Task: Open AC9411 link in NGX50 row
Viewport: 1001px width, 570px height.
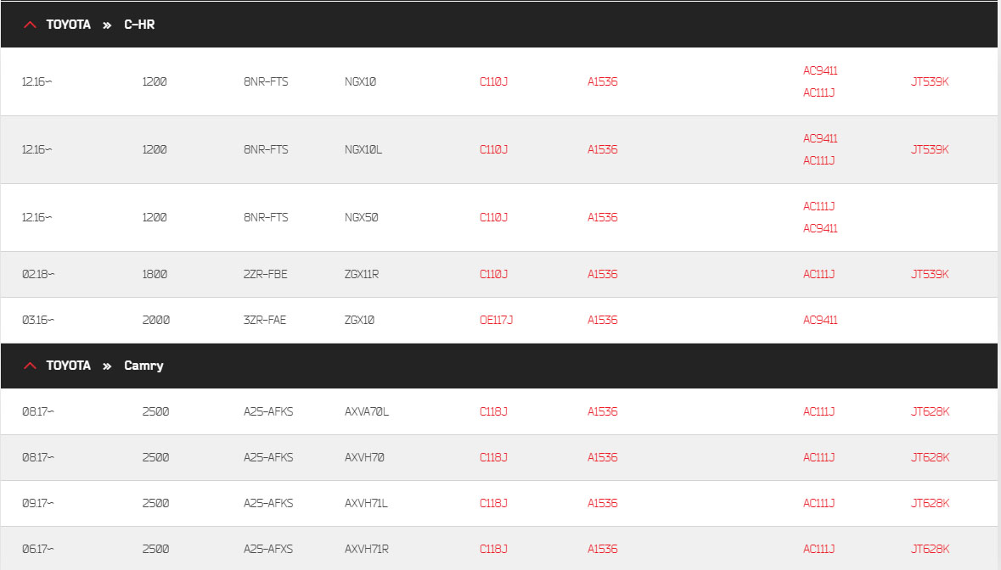Action: (820, 229)
